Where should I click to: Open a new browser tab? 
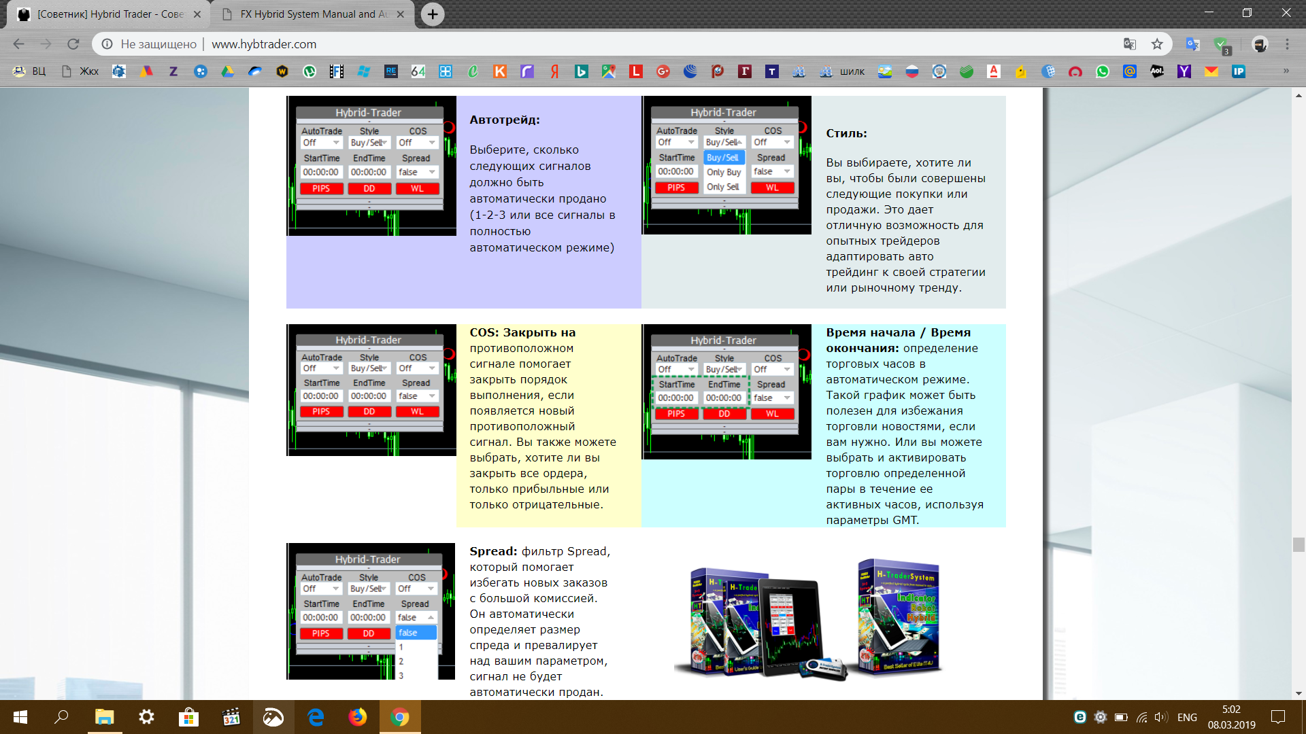click(433, 14)
